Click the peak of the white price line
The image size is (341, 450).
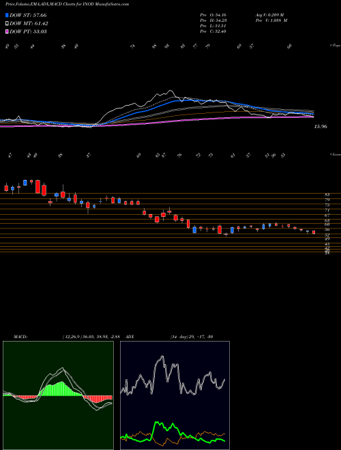tap(171, 91)
